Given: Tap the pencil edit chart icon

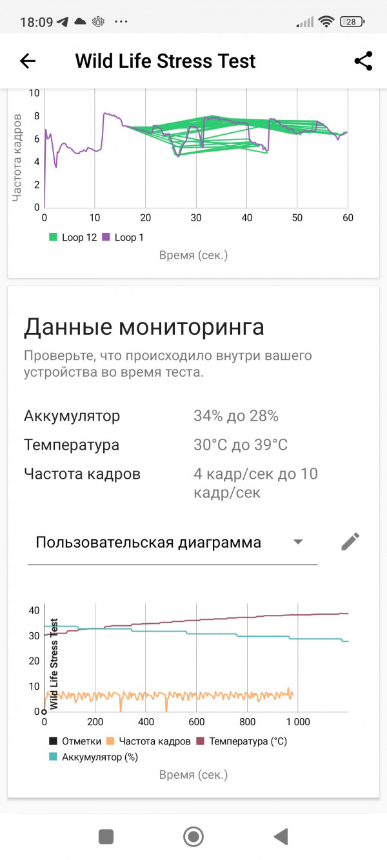Looking at the screenshot, I should pos(350,542).
